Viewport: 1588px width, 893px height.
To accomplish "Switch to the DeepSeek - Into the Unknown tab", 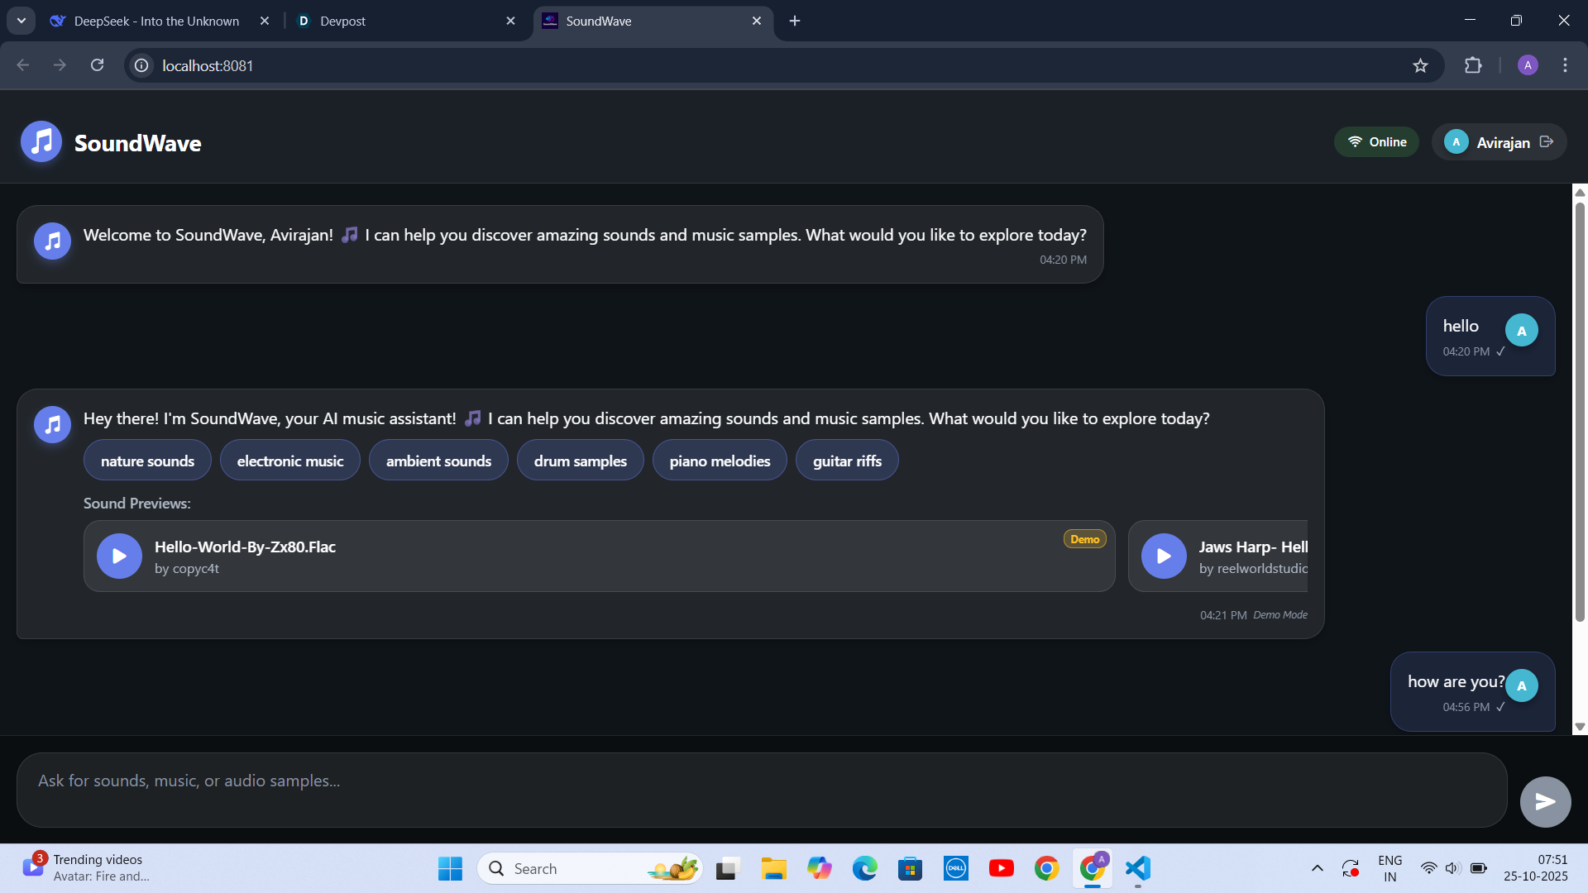I will [157, 21].
